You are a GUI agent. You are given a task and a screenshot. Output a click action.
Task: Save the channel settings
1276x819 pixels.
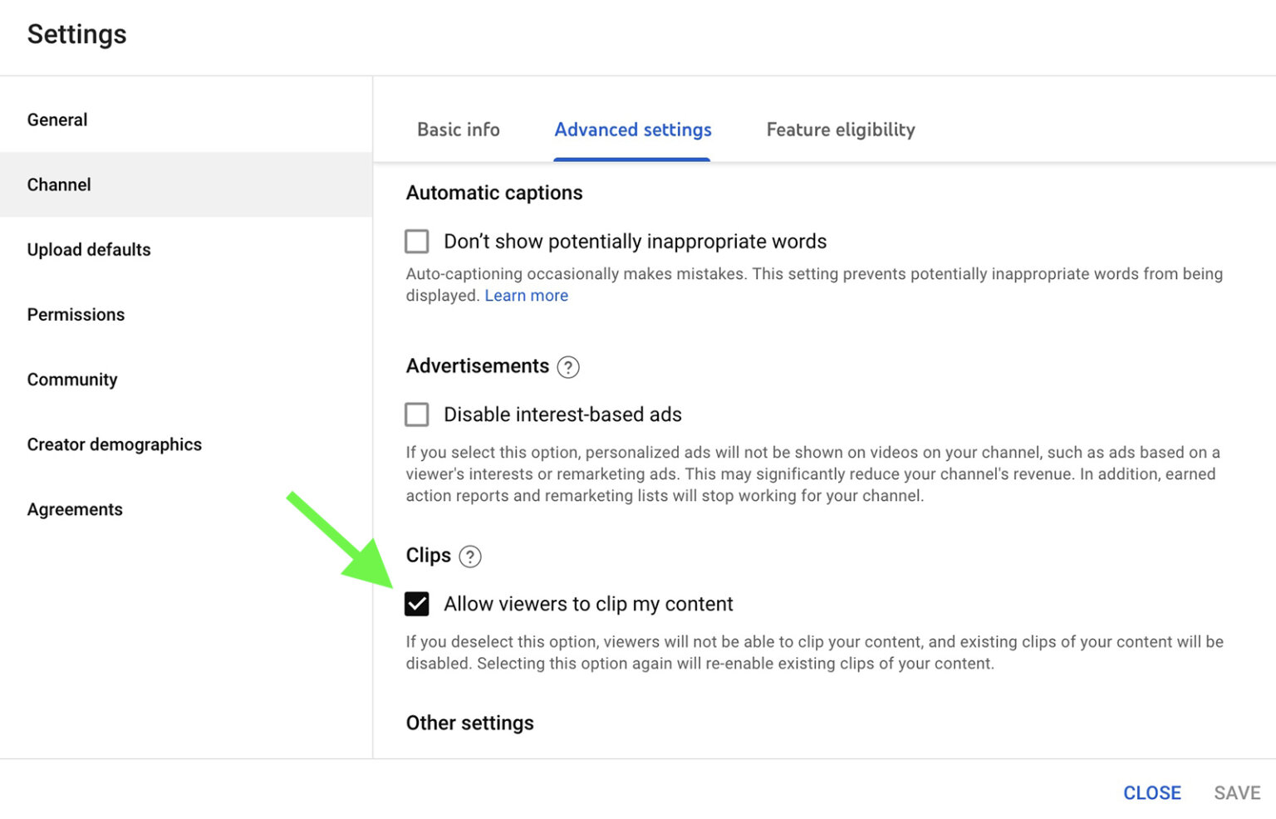(1237, 792)
